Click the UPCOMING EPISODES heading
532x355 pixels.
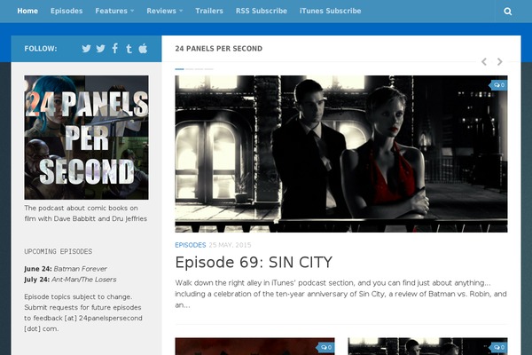point(58,251)
